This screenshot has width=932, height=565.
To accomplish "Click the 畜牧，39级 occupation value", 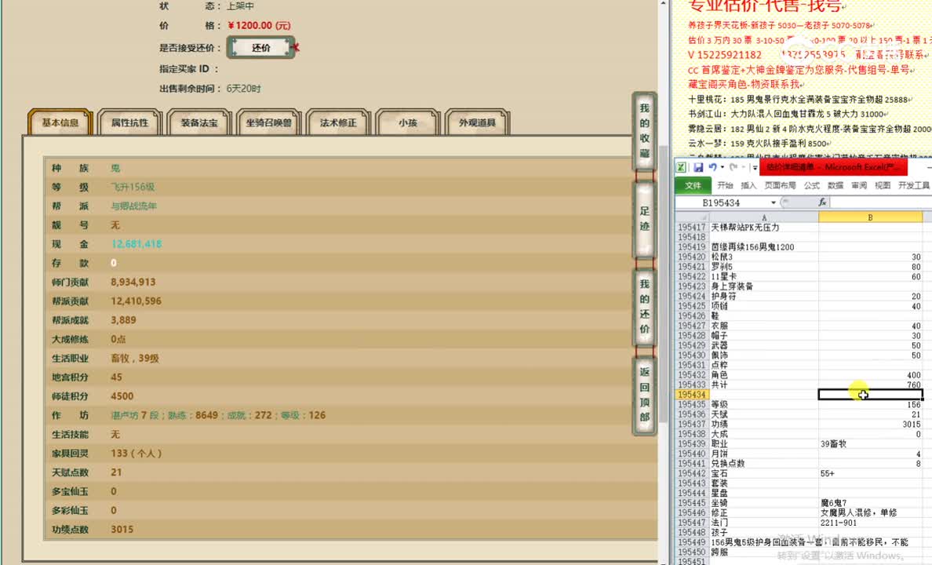I will click(x=135, y=358).
